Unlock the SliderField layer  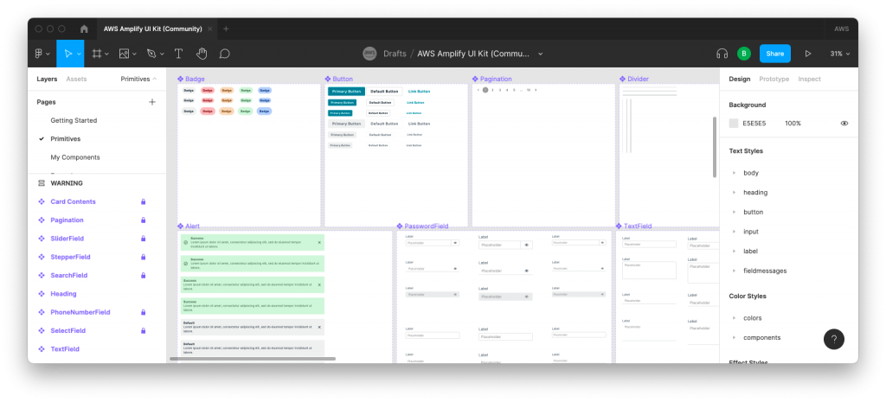click(x=144, y=239)
